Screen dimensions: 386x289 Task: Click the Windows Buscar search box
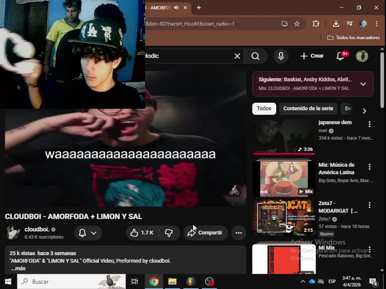point(72,281)
